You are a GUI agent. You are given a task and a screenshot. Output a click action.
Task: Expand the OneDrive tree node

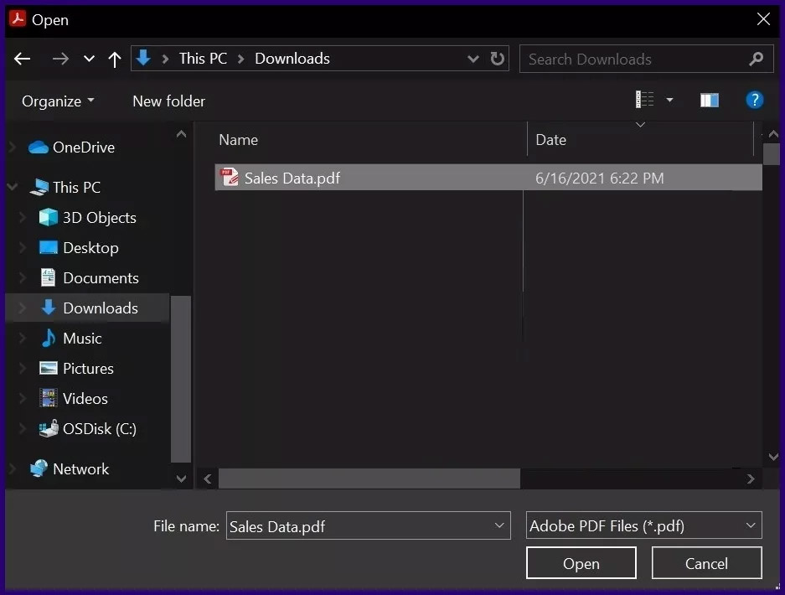point(12,147)
